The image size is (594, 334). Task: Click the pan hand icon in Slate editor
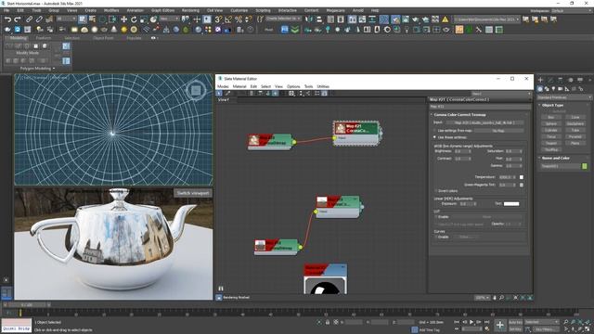coord(495,298)
